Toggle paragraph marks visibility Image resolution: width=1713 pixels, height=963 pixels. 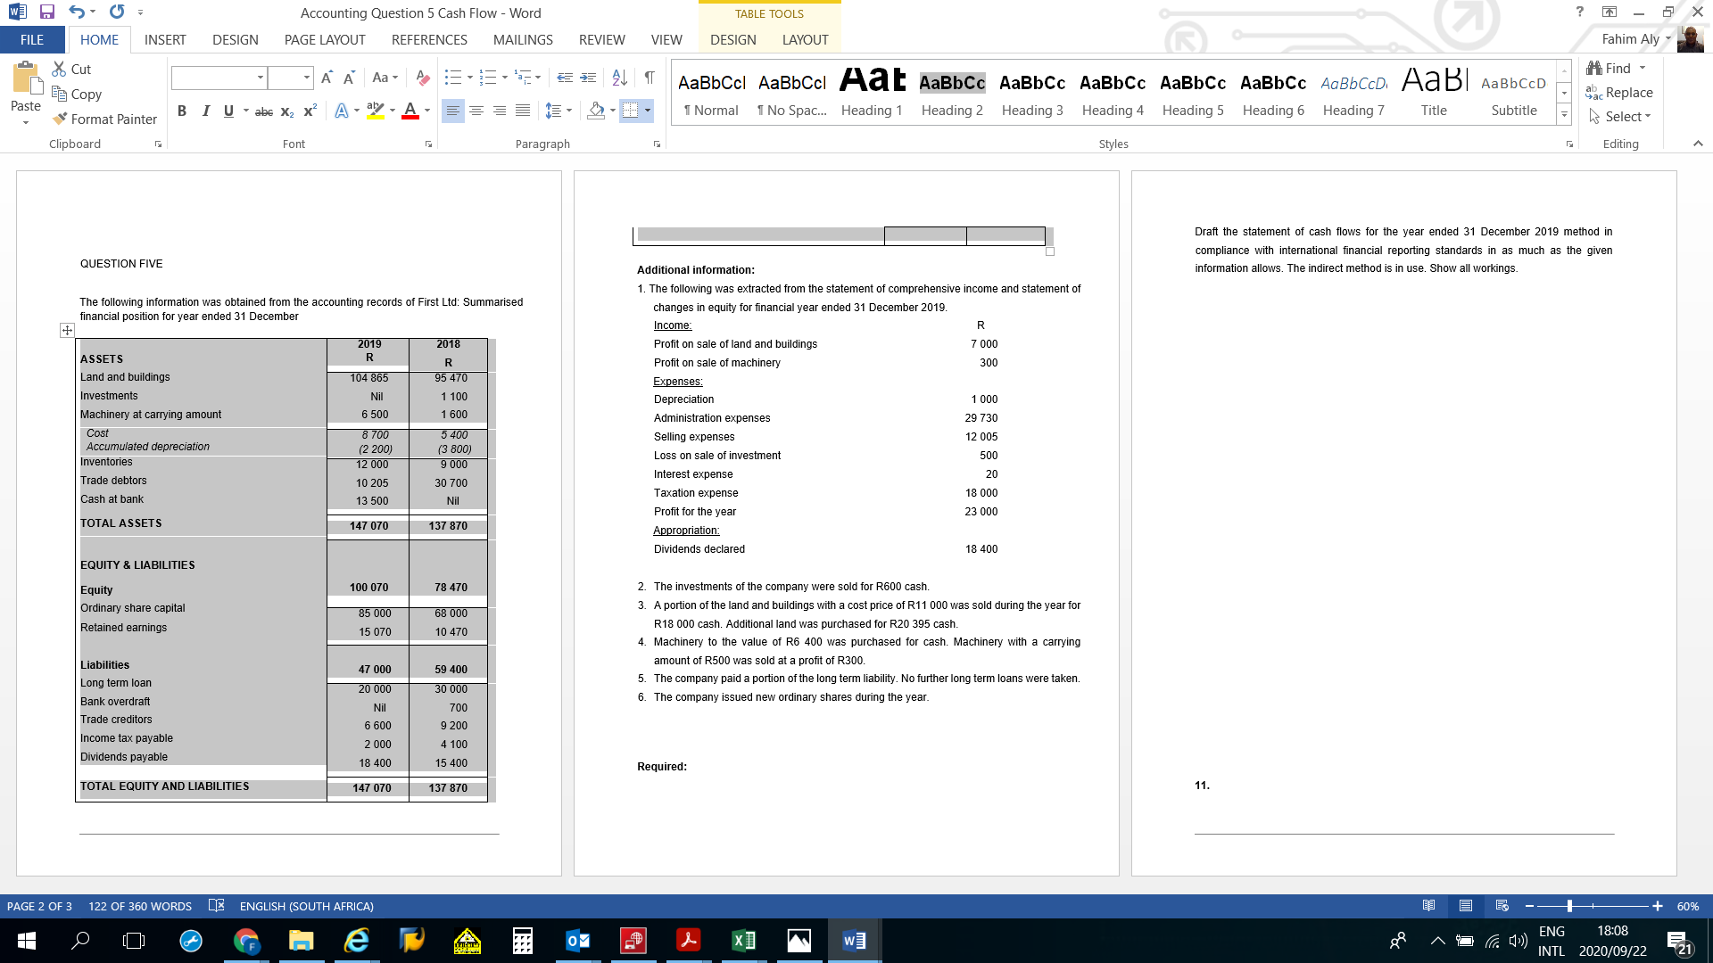tap(647, 78)
